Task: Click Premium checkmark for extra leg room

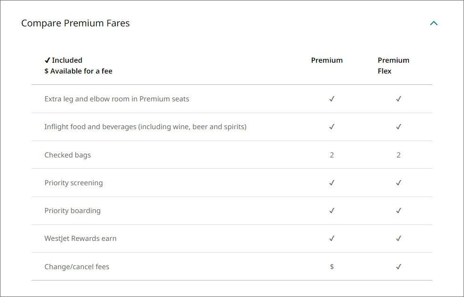Action: pos(332,99)
